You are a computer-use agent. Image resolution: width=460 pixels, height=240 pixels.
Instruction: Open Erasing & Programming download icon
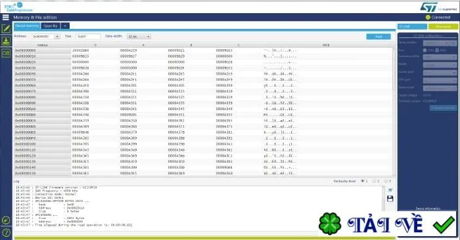coord(6,41)
